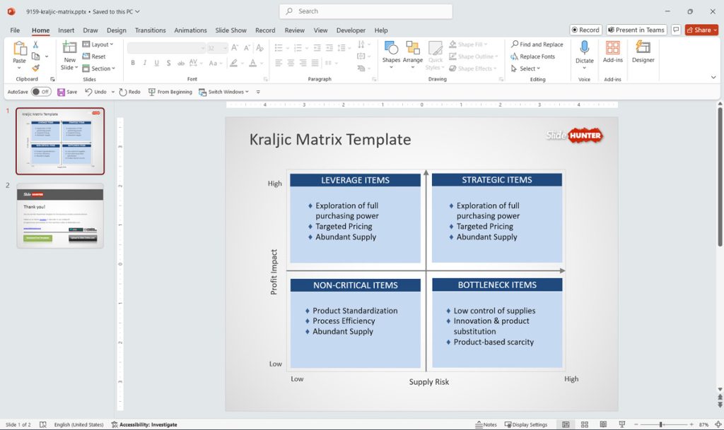Toggle the AutoSave switch

tap(41, 92)
